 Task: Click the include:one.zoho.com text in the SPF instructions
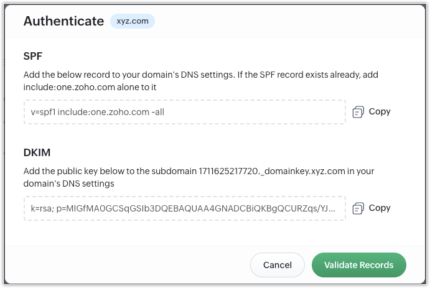pyautogui.click(x=69, y=87)
